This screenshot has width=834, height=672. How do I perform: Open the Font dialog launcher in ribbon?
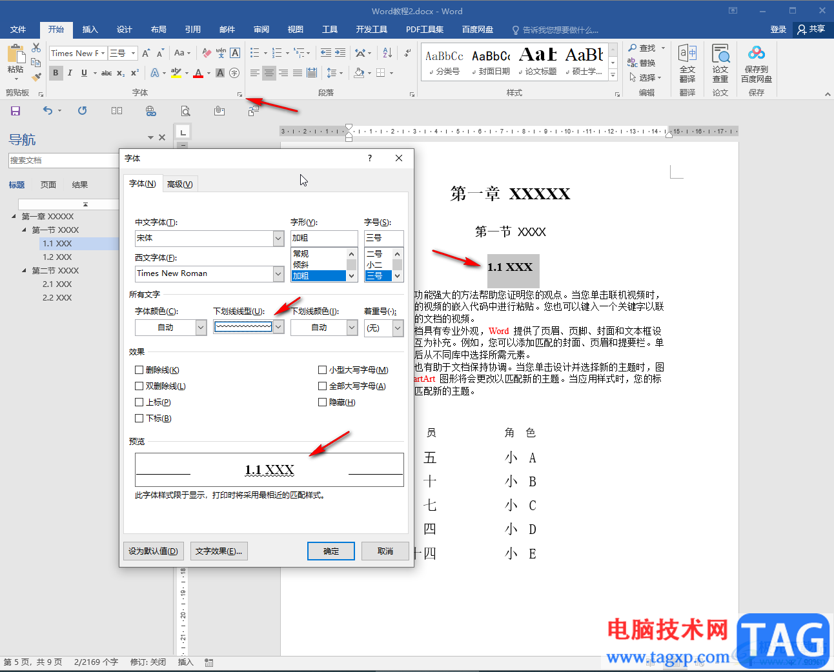(x=239, y=95)
